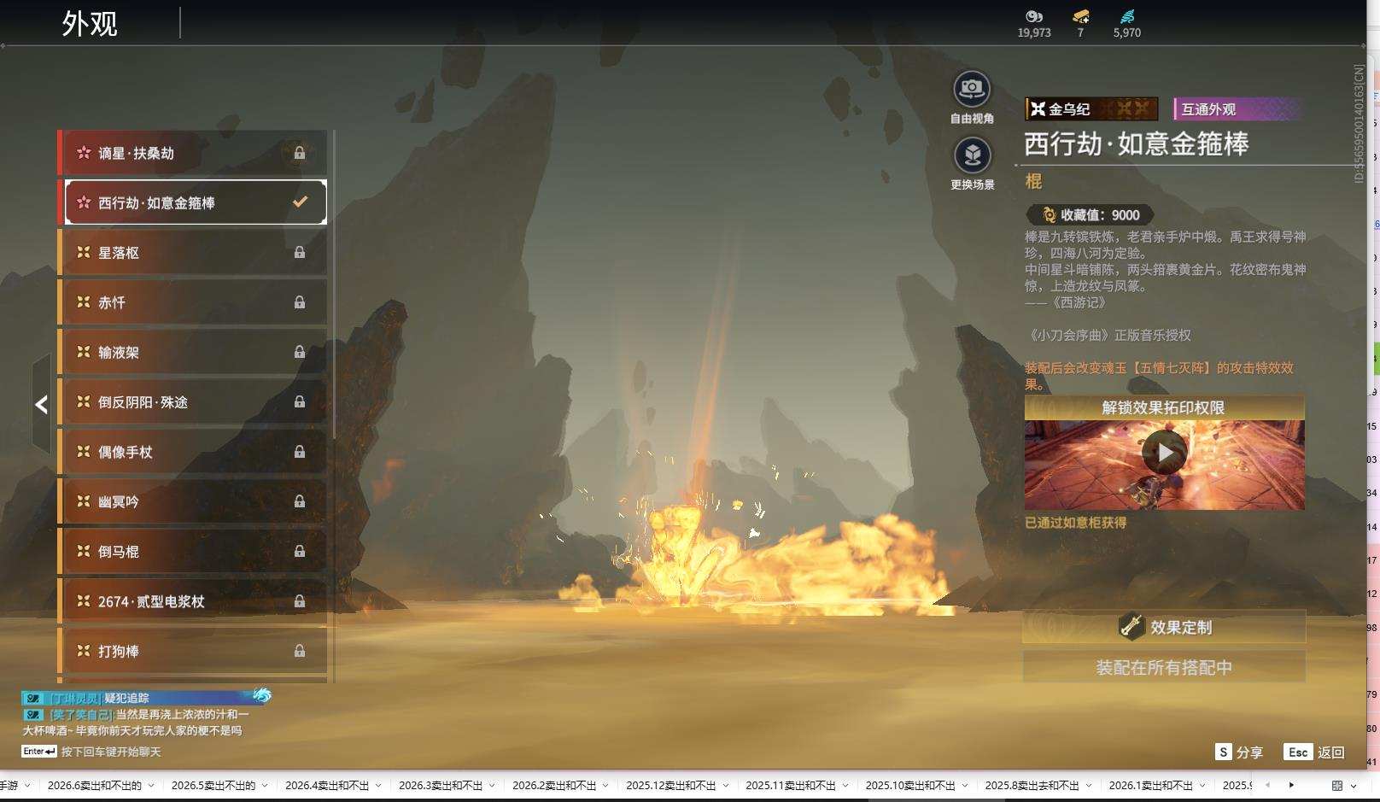The image size is (1380, 802).
Task: Click the 互通外观 tag
Action: [x=1237, y=108]
